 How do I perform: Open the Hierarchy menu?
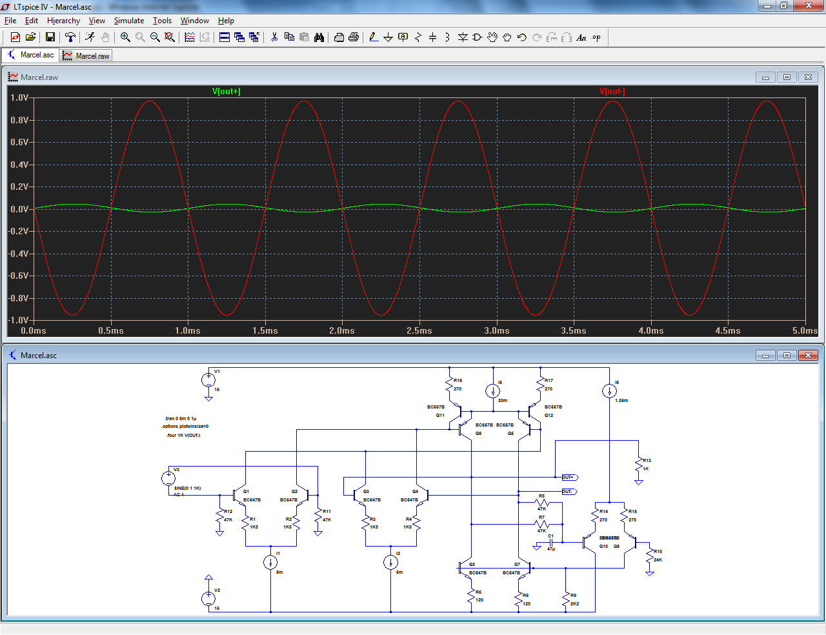coord(63,21)
